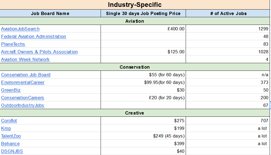271x155 pixels.
Task: Select Krop's 'a lot' active jobs cell
Action: [x=228, y=128]
